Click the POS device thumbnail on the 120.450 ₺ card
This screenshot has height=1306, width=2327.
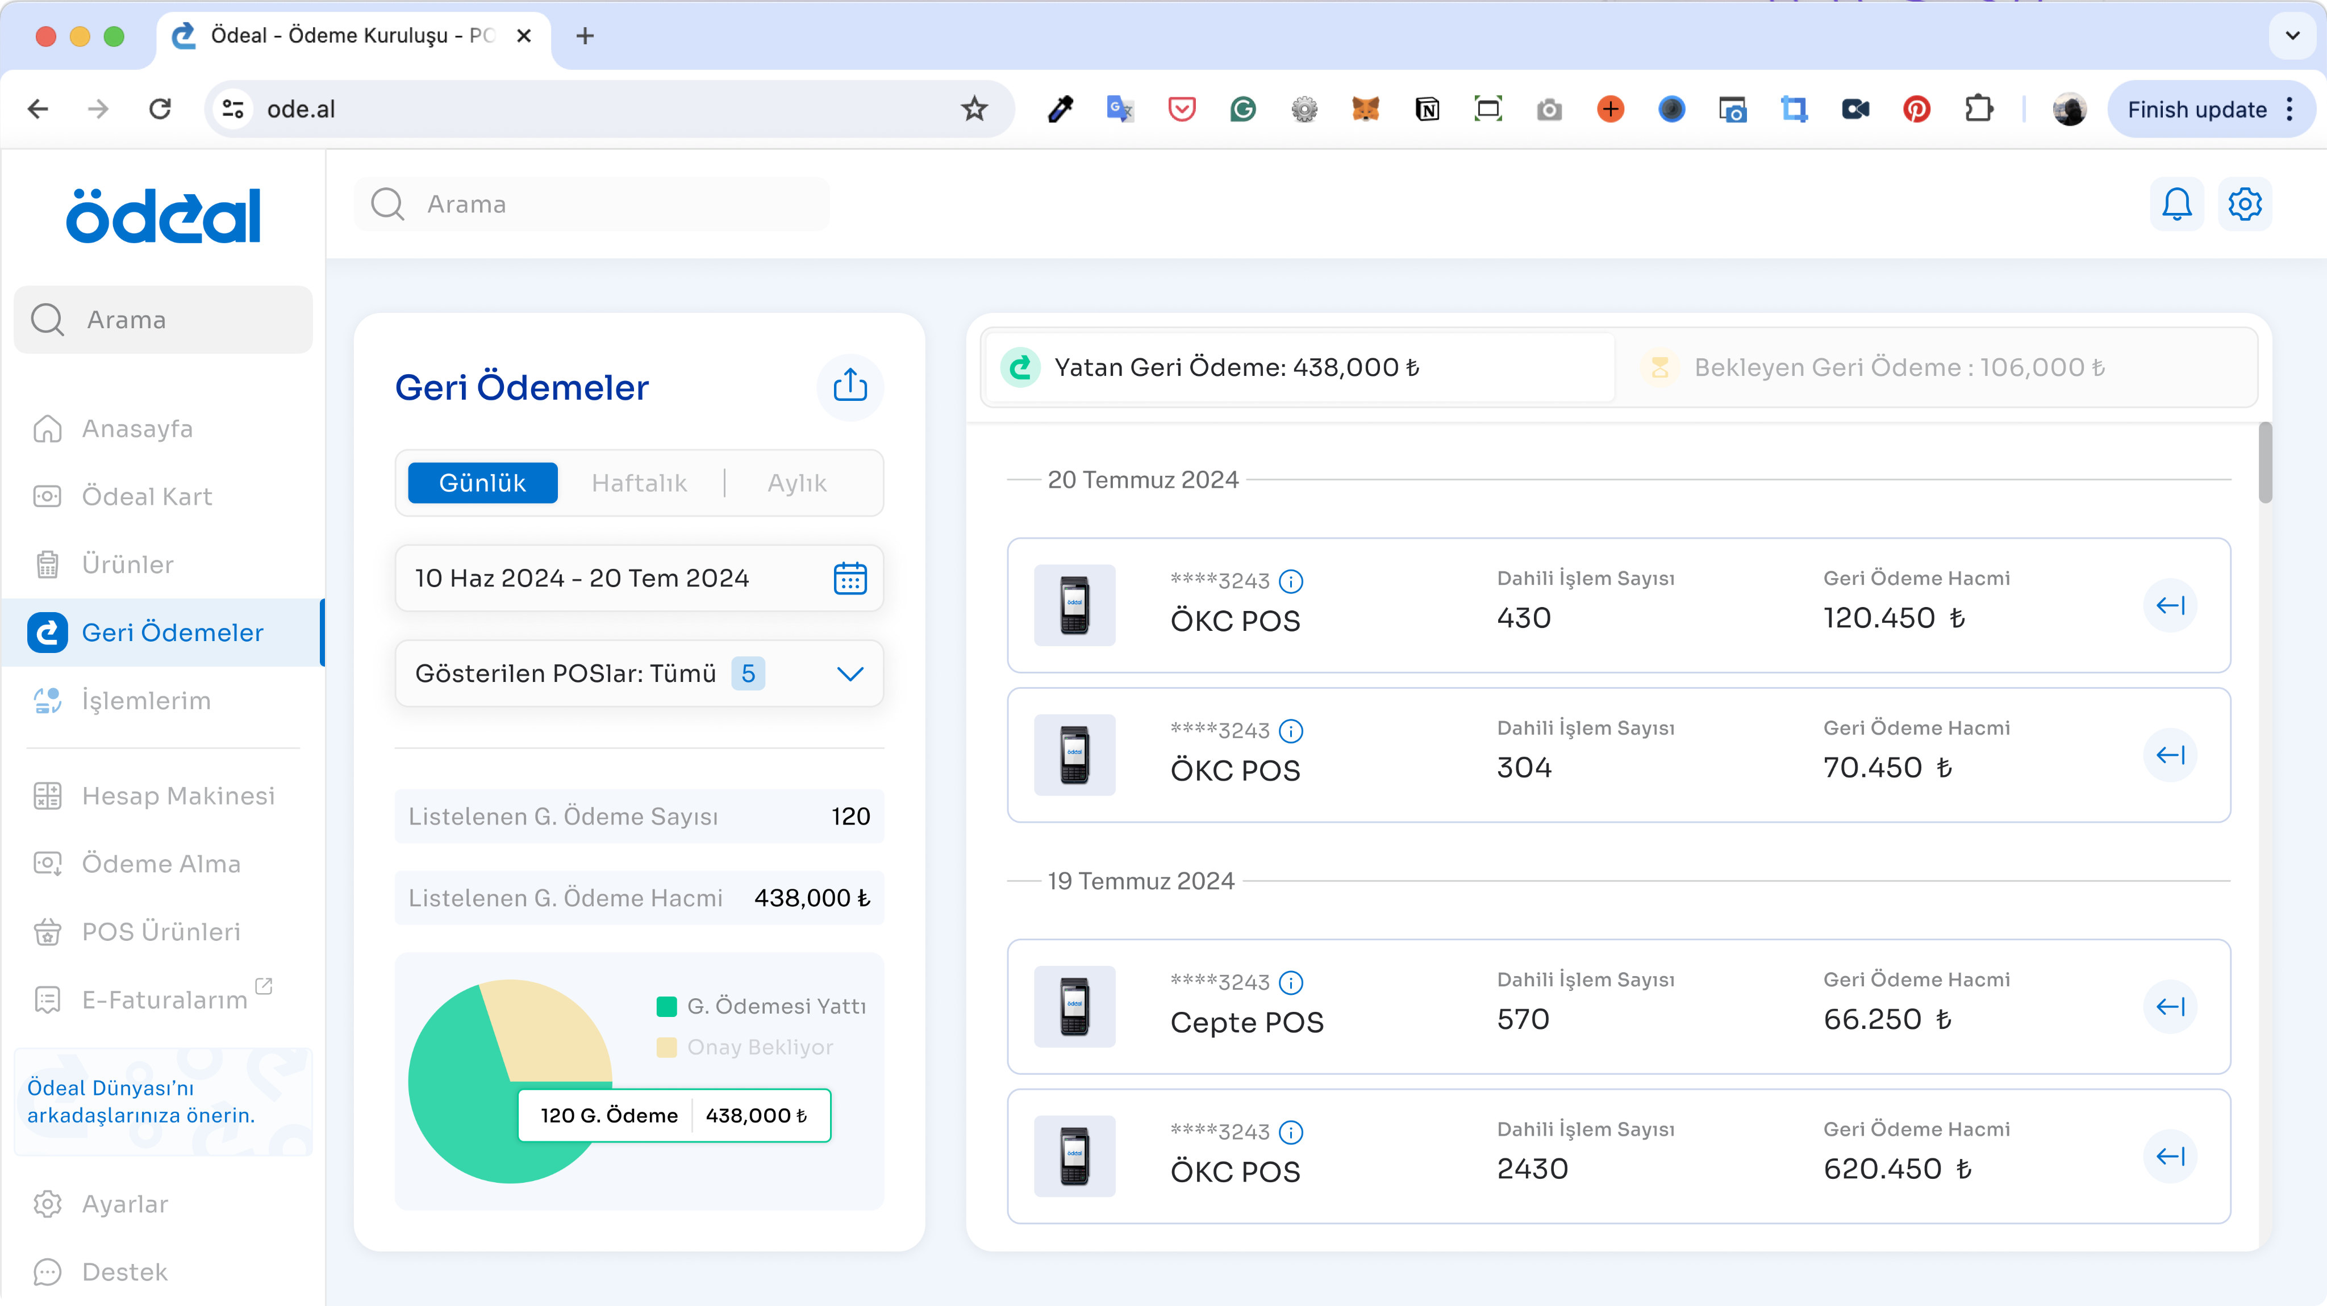1074,605
